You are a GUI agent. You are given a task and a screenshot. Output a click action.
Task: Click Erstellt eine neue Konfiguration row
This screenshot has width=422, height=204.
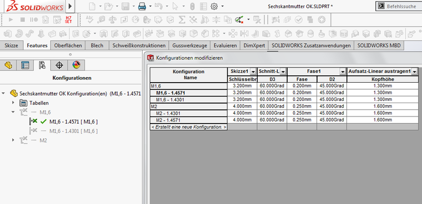pyautogui.click(x=189, y=127)
